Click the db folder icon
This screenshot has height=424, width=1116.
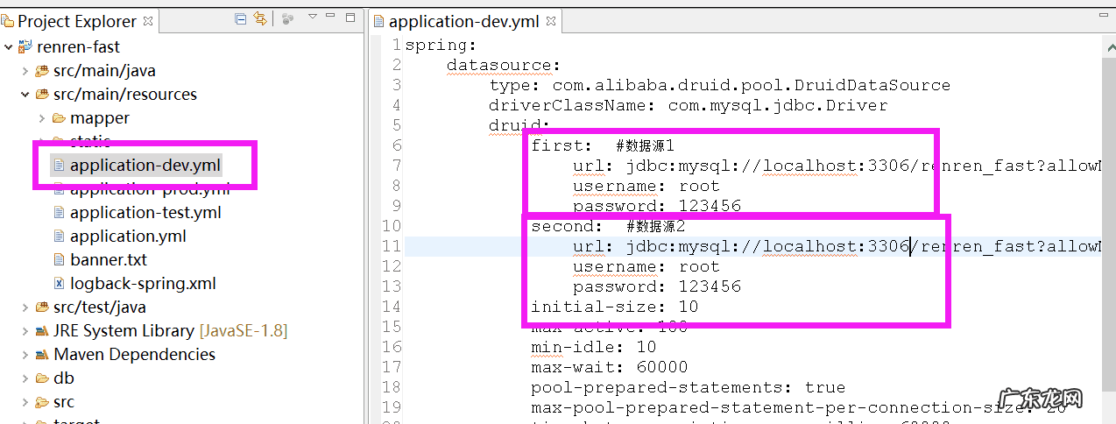[42, 378]
